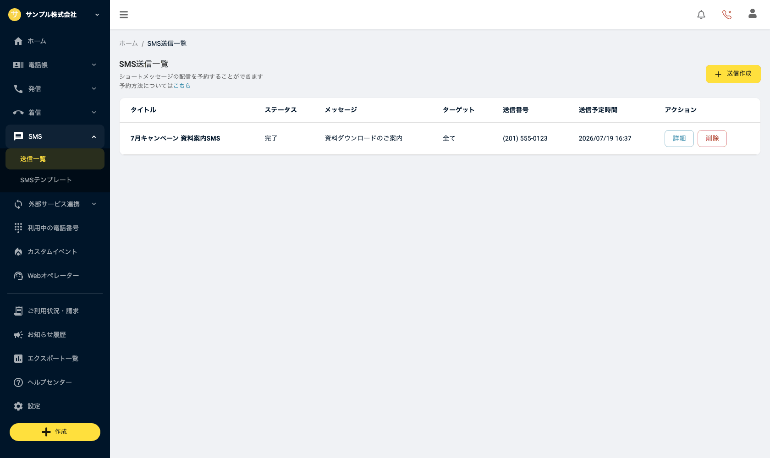Click the (201) 555-0123 sender number

[x=525, y=138]
